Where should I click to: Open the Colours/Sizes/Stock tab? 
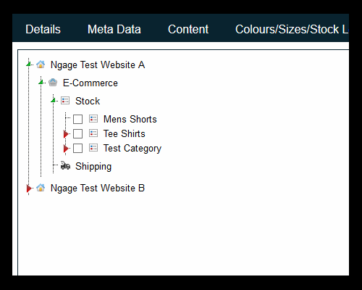coord(292,29)
